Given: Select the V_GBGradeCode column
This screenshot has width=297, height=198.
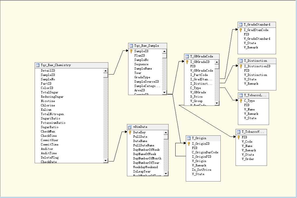Looking at the screenshot, I should (x=202, y=70).
